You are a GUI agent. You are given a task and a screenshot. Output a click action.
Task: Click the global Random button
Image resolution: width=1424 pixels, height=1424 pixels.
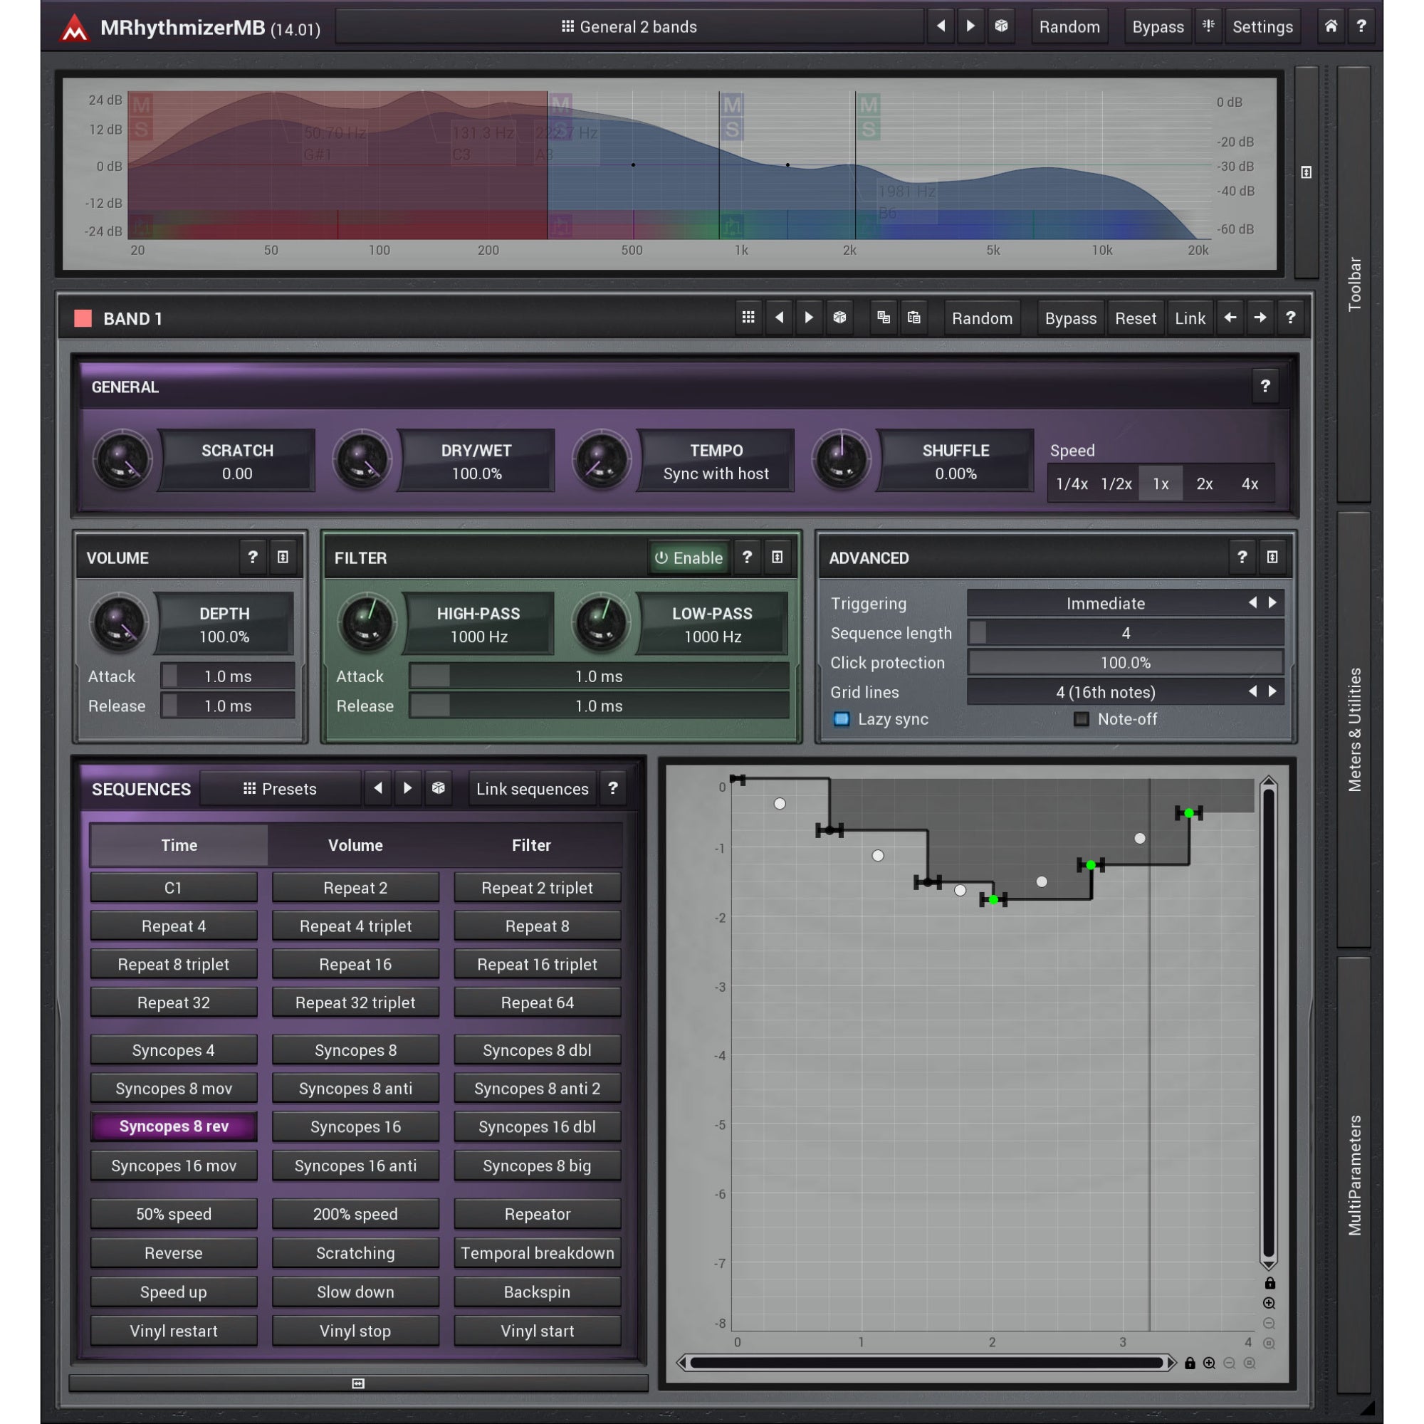(1069, 26)
